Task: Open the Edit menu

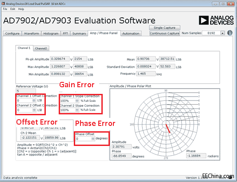Action: [x=13, y=9]
